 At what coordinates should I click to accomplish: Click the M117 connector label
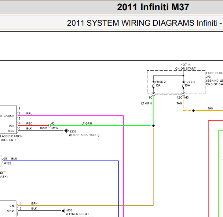[x=55, y=128]
